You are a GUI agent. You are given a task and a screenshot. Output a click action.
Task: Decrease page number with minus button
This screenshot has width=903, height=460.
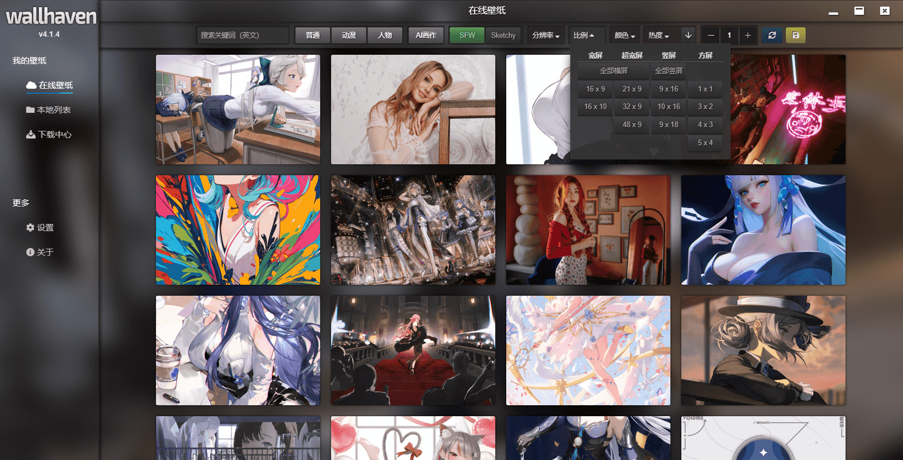click(x=711, y=35)
